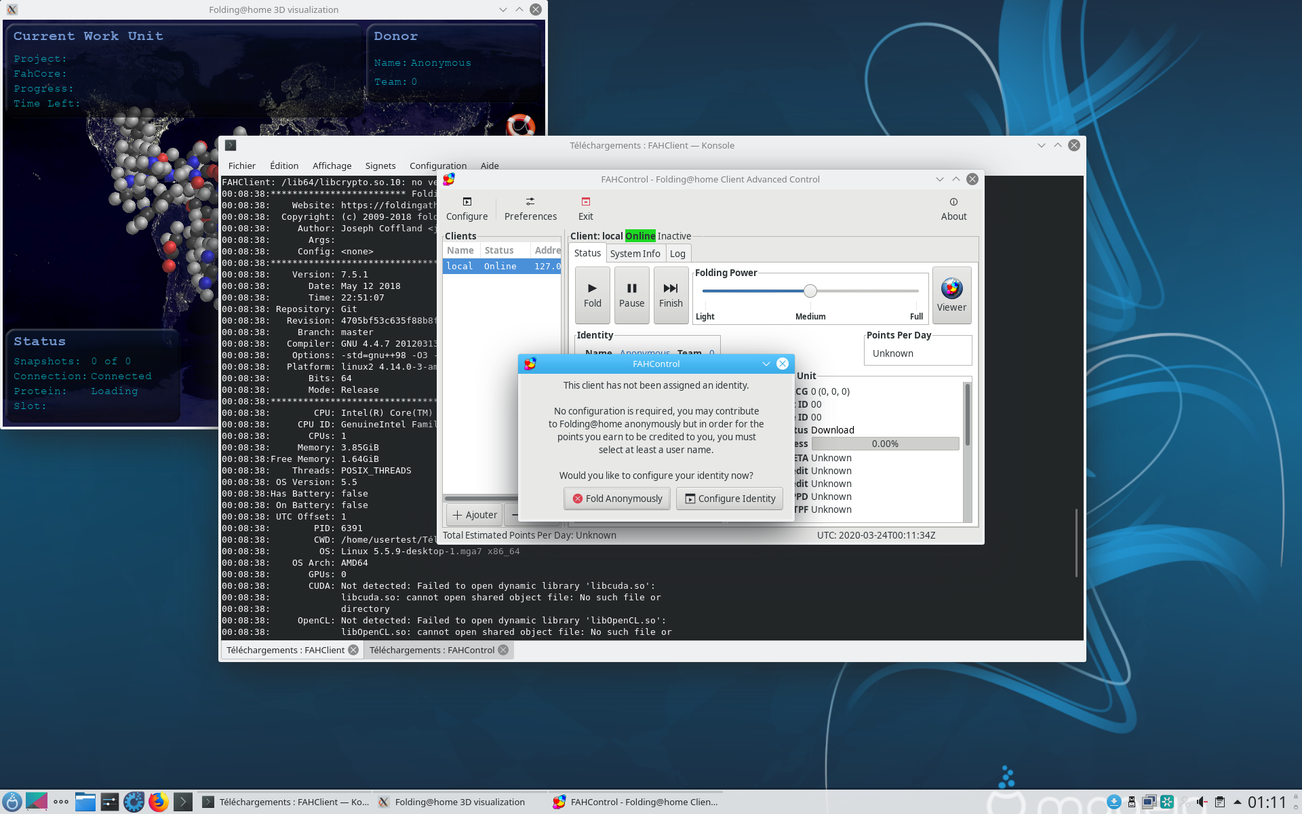Open Configuration menu in Konsole
The width and height of the screenshot is (1302, 814).
point(438,166)
